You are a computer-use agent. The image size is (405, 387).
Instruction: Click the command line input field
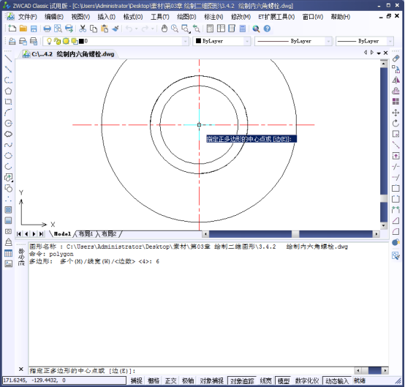(191, 371)
